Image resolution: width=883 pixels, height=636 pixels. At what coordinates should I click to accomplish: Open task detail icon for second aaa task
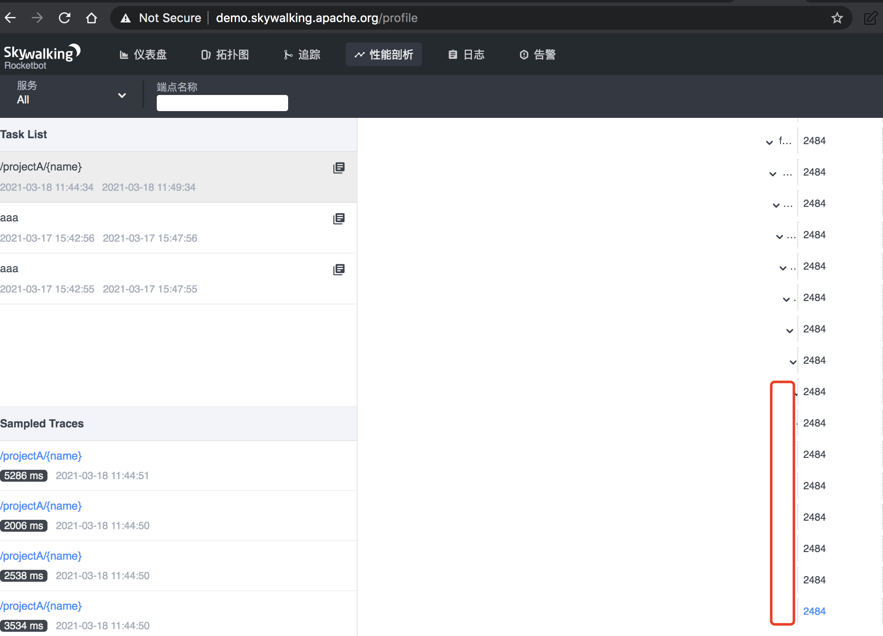(339, 270)
